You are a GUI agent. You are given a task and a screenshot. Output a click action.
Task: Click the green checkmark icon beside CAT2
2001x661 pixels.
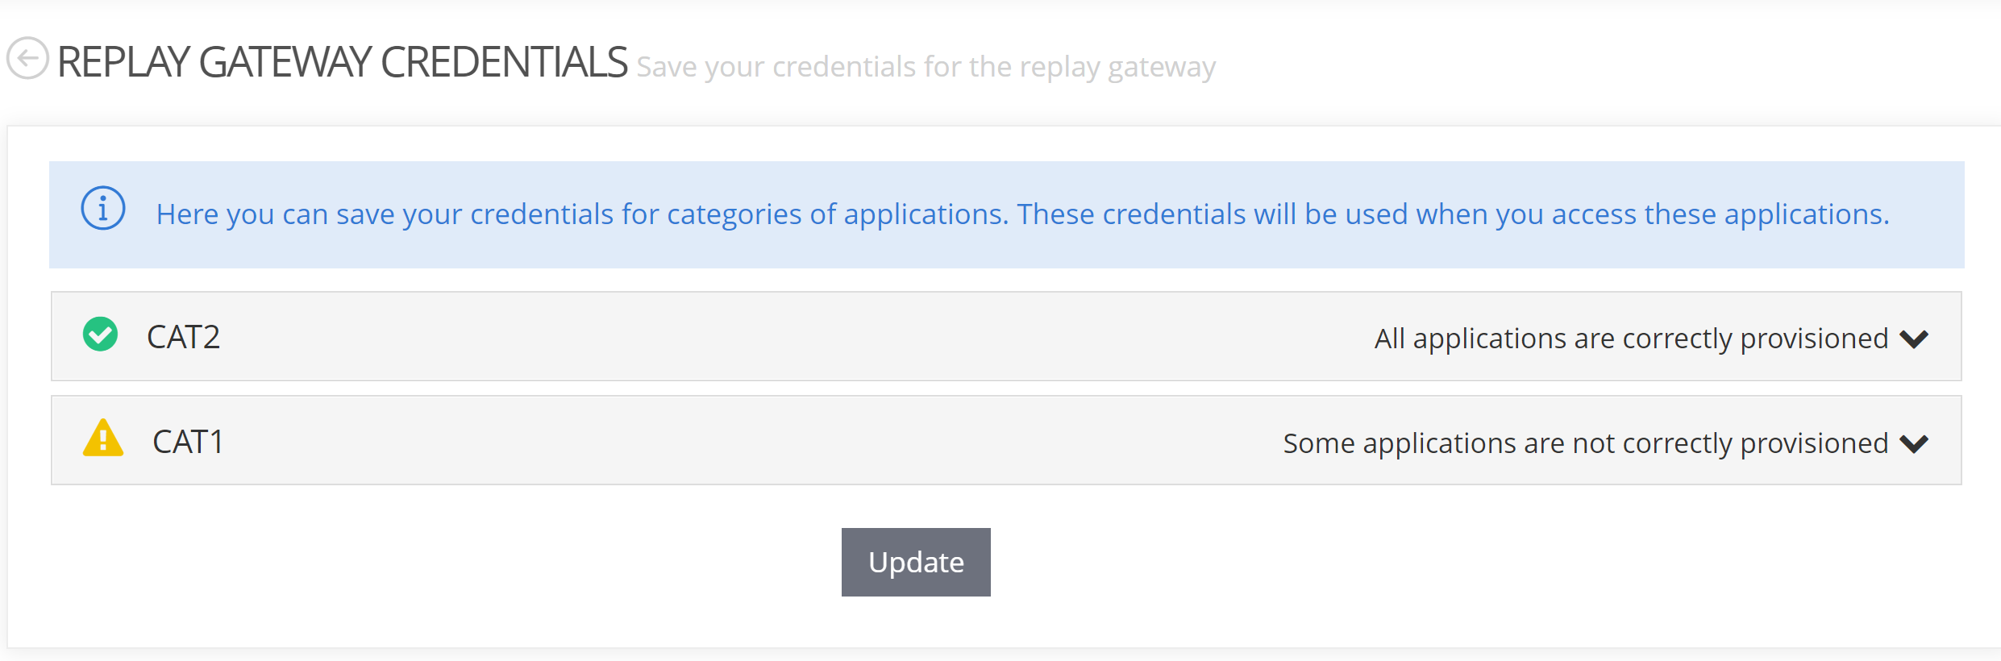pos(101,335)
